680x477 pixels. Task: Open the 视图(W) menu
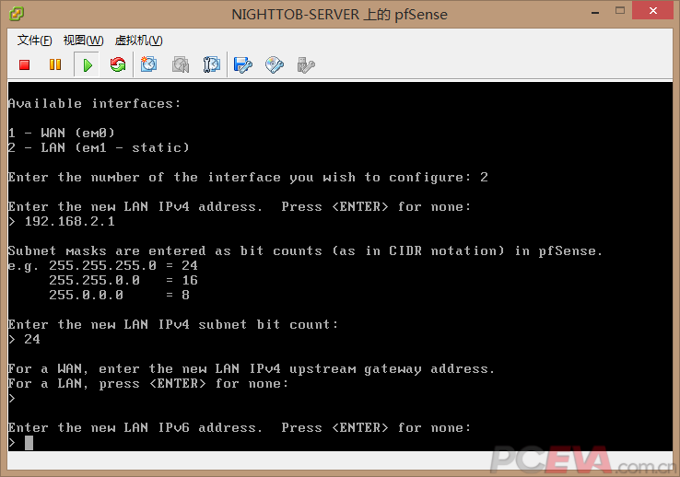click(83, 41)
